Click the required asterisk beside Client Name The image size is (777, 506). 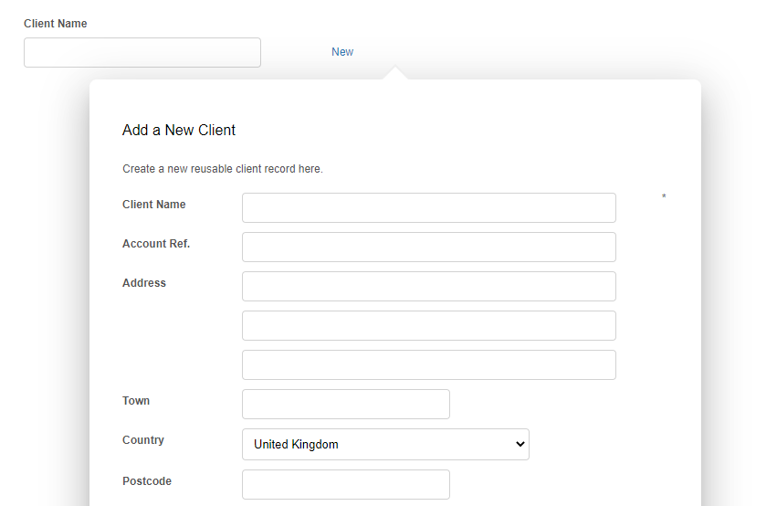664,197
